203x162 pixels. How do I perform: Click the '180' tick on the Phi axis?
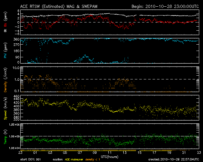16,51
